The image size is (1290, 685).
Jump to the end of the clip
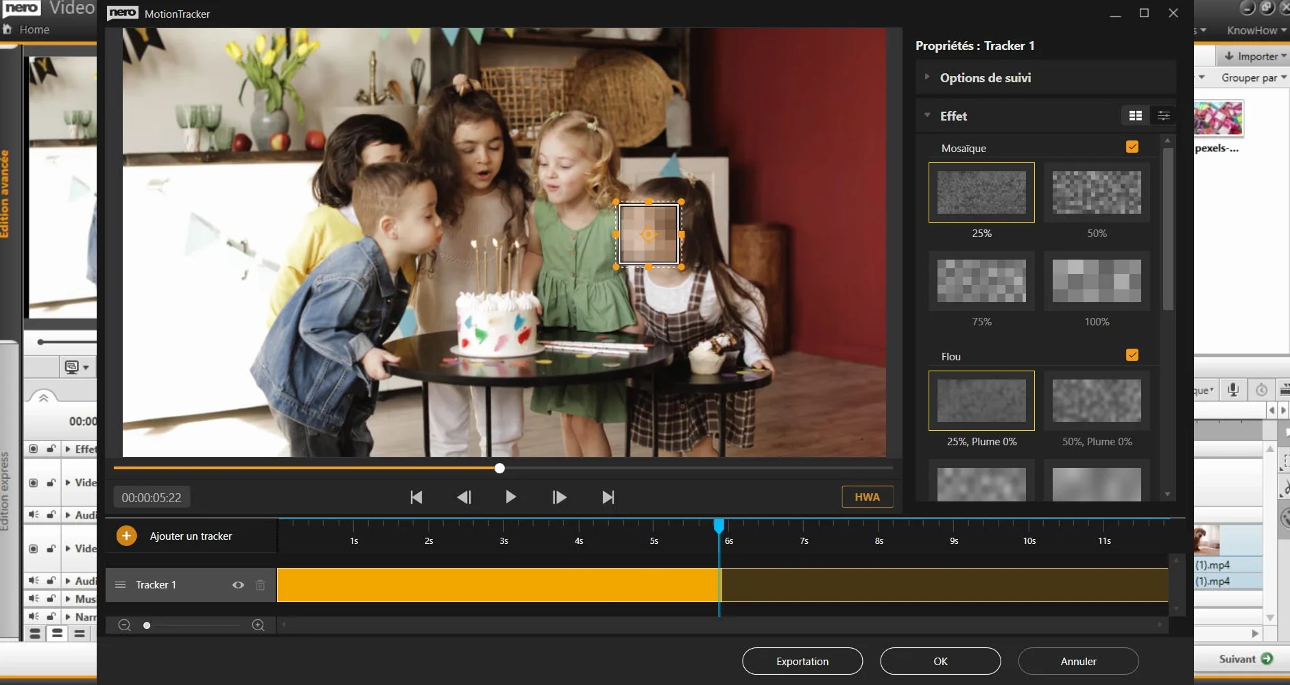(x=608, y=497)
